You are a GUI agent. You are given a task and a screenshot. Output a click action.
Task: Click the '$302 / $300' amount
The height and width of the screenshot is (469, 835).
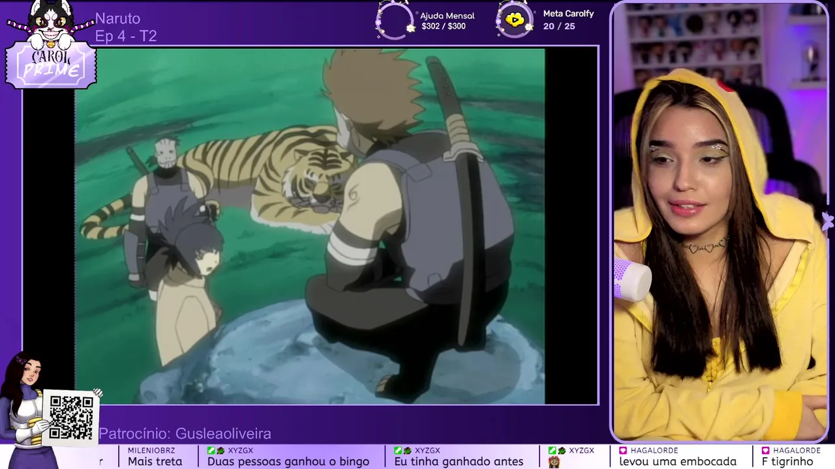tap(444, 27)
